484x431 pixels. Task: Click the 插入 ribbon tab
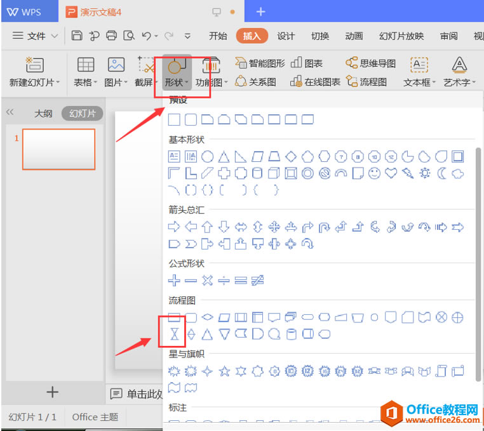pos(252,36)
